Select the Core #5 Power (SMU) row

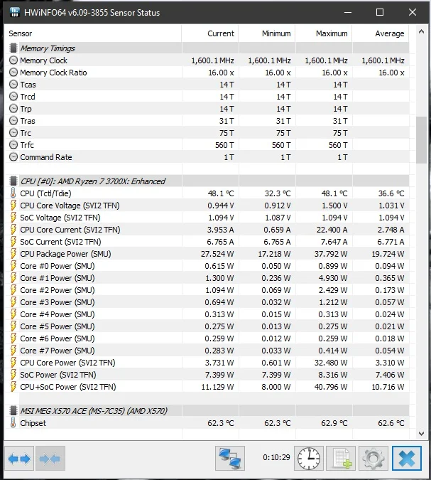click(207, 326)
